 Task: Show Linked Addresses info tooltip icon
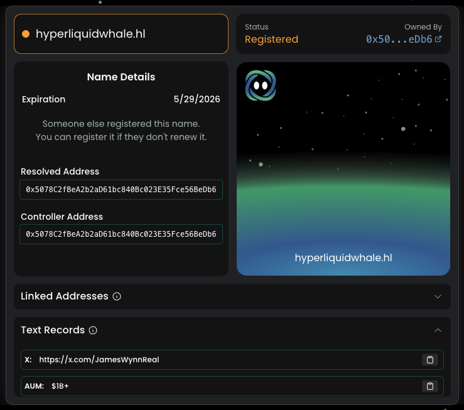point(117,296)
